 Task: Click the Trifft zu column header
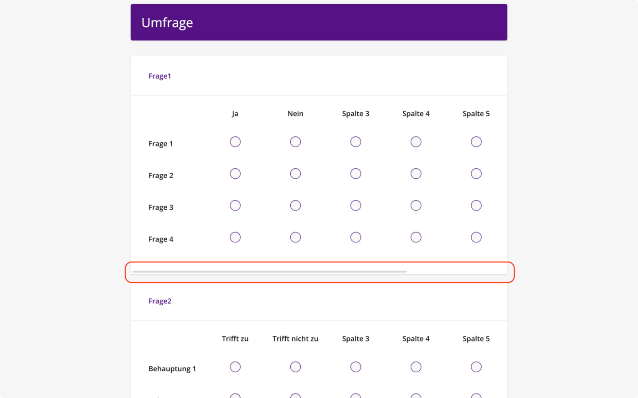point(235,338)
